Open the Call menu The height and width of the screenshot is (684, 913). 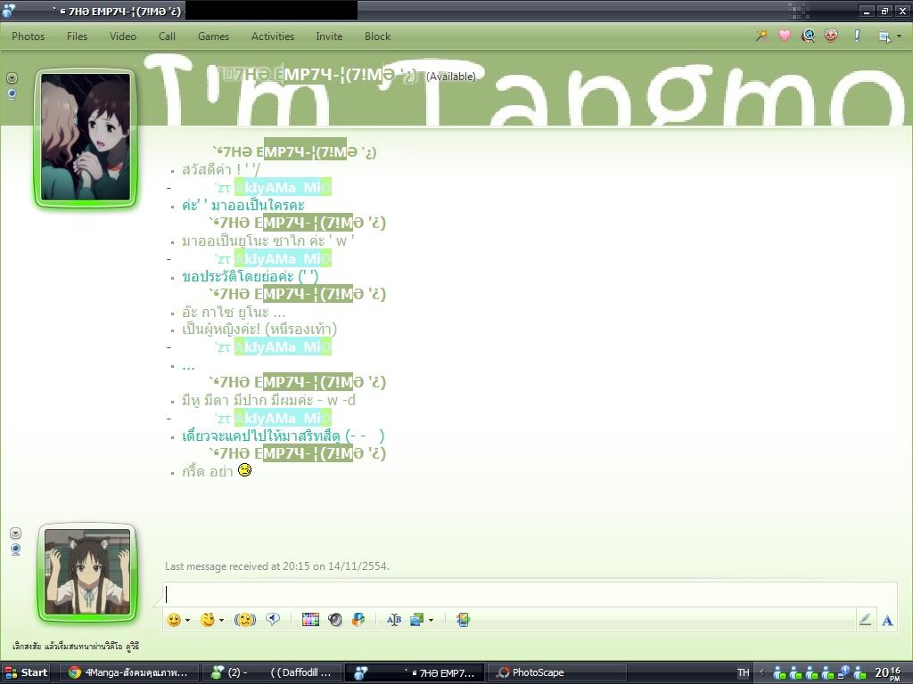pos(167,36)
